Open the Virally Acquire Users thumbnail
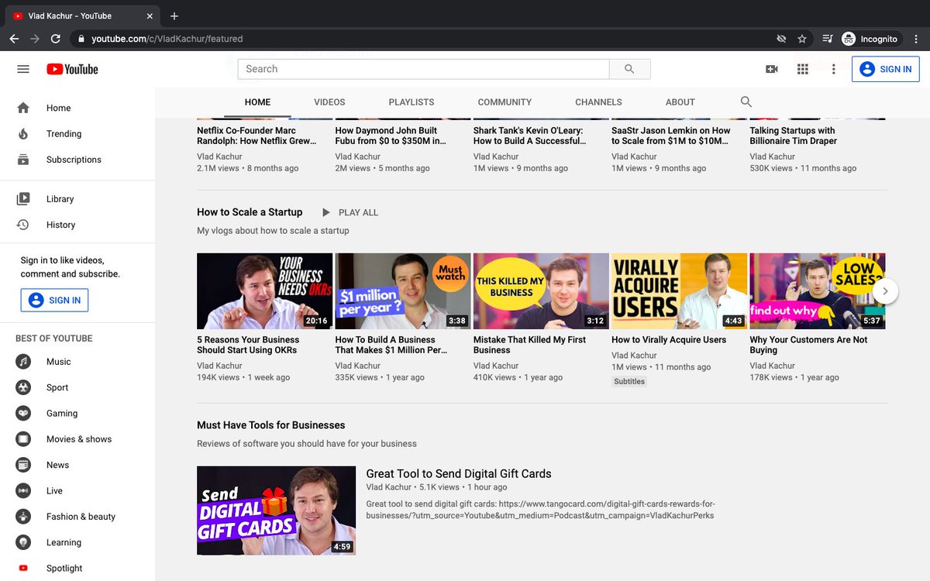The width and height of the screenshot is (930, 581). coord(679,291)
